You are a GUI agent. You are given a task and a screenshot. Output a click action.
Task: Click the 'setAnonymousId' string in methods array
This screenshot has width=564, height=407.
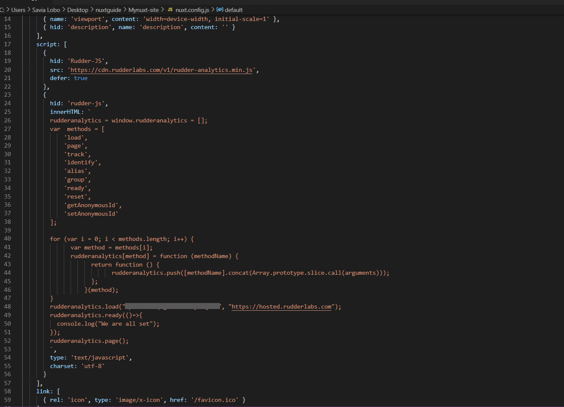coord(91,214)
